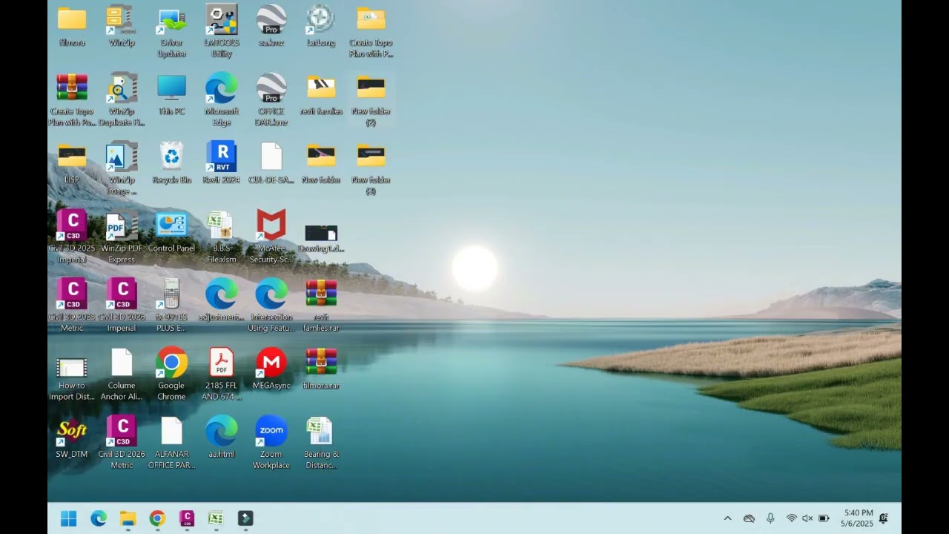This screenshot has width=949, height=534.
Task: Select the Latlong shortcut icon
Action: tap(321, 27)
